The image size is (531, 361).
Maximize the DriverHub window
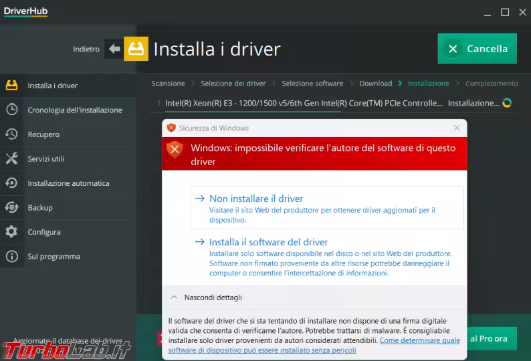tap(505, 13)
